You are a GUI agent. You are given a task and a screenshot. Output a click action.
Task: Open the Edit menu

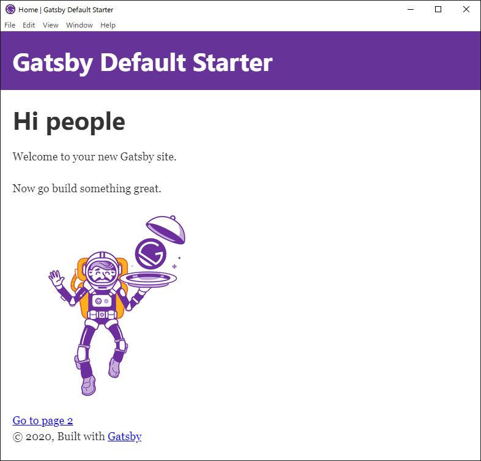tap(29, 25)
